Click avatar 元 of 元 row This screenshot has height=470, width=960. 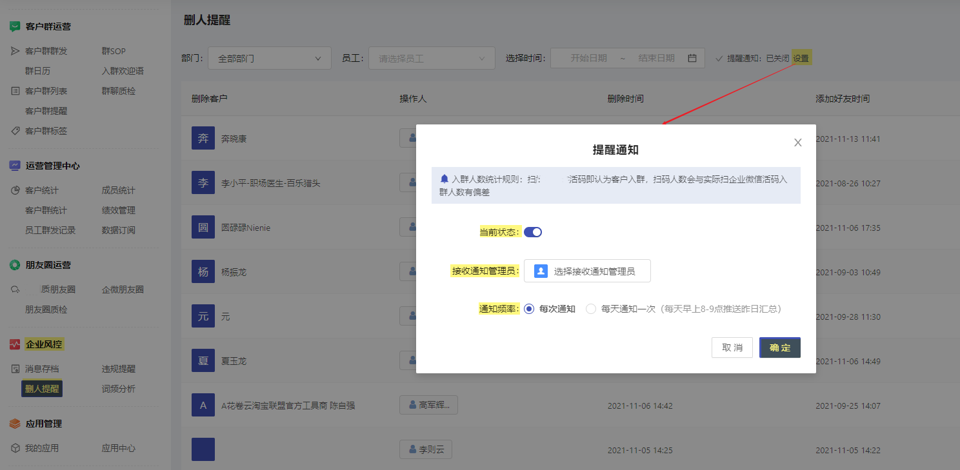click(x=203, y=317)
